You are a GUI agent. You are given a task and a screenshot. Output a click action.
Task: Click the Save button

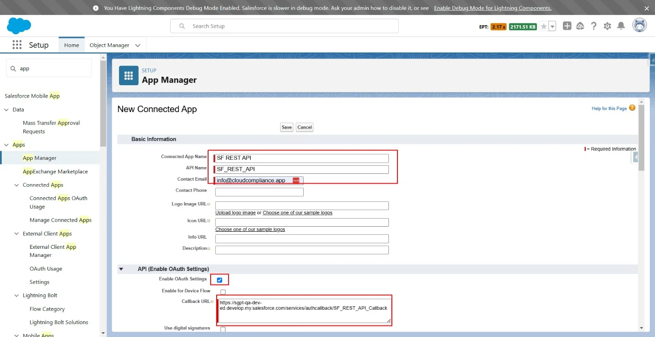pyautogui.click(x=287, y=127)
